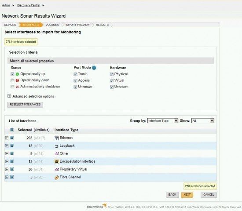Expand the Loopback interface group
This screenshot has height=211, width=242.
coord(7,146)
